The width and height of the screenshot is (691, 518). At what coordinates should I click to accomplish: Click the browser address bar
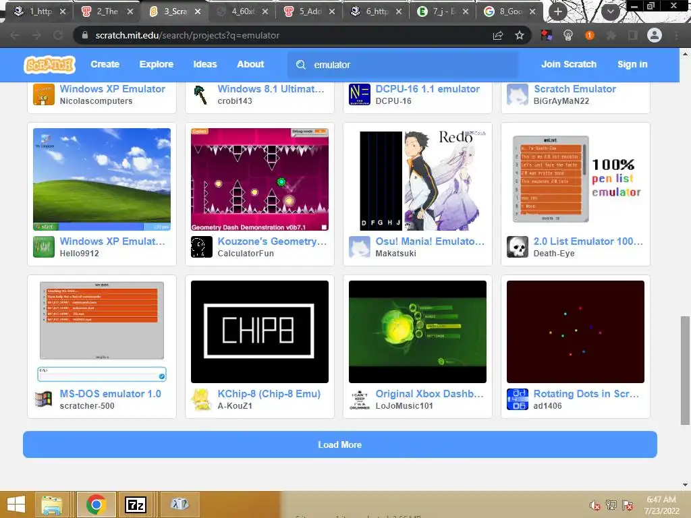pyautogui.click(x=282, y=35)
